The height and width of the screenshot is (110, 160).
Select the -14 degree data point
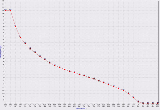pyautogui.click(x=114, y=87)
